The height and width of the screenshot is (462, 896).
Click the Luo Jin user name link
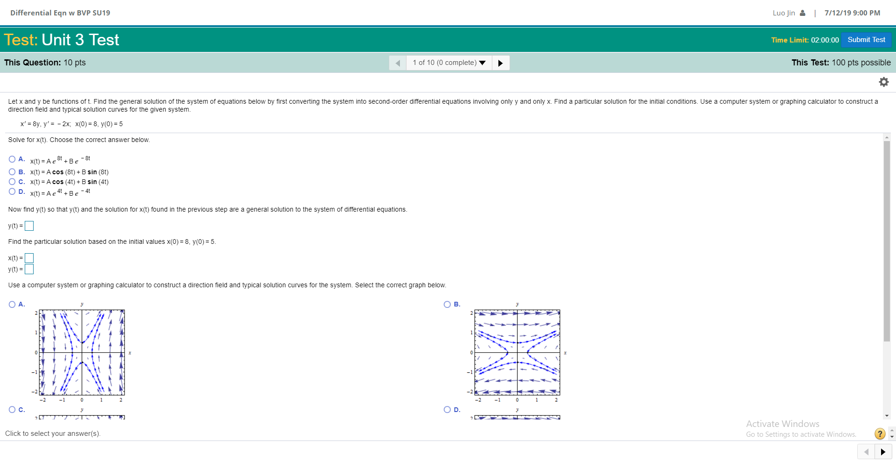point(784,13)
